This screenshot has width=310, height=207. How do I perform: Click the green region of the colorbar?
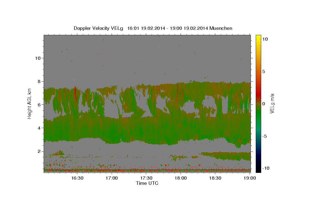[x=258, y=114]
